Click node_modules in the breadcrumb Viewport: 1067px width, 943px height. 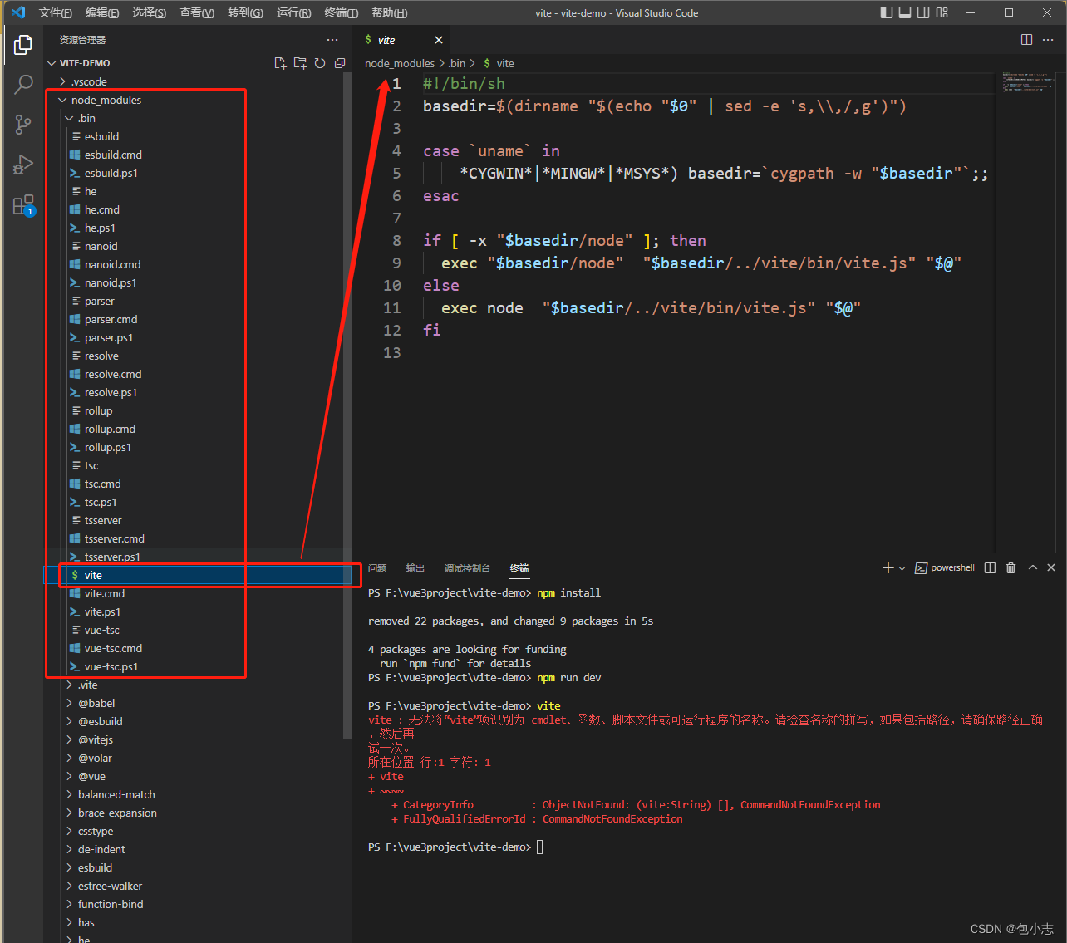click(x=400, y=63)
